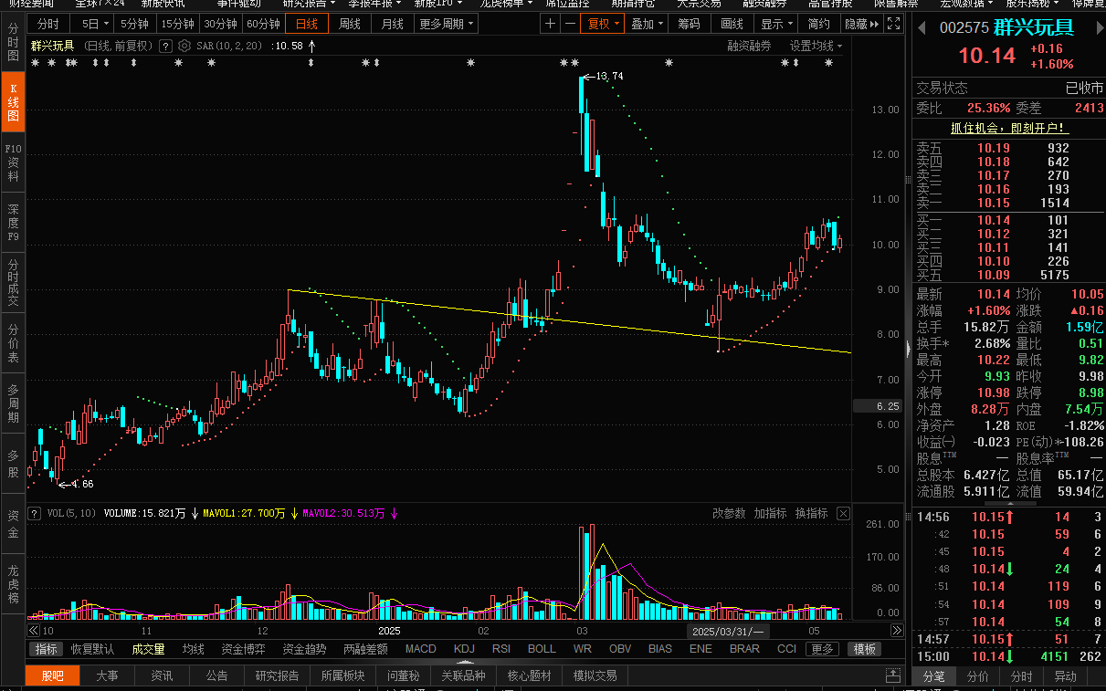Open the 显示 display options dropdown

coord(777,24)
